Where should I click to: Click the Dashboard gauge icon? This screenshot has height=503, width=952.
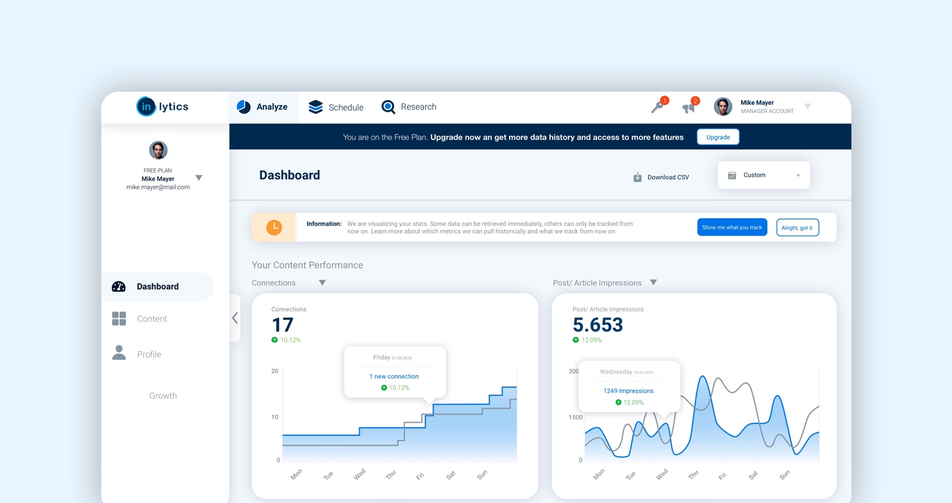(x=119, y=286)
